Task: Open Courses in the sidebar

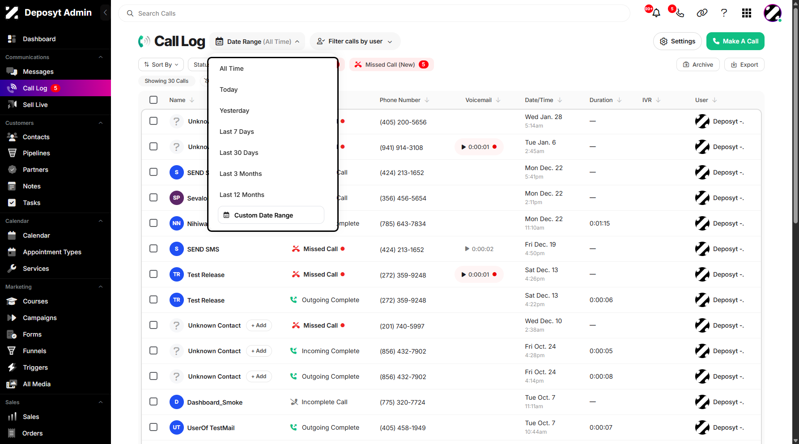Action: 55,301
